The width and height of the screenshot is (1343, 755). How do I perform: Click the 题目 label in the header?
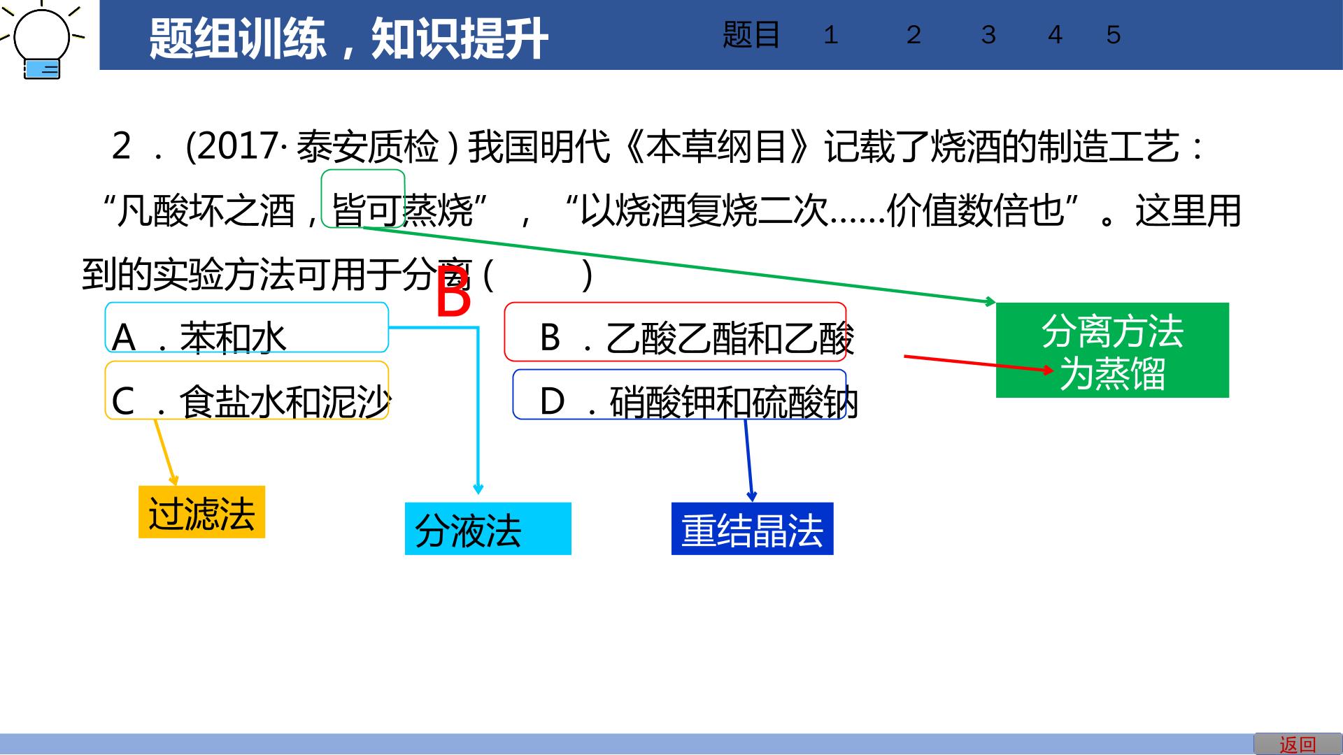(x=751, y=35)
